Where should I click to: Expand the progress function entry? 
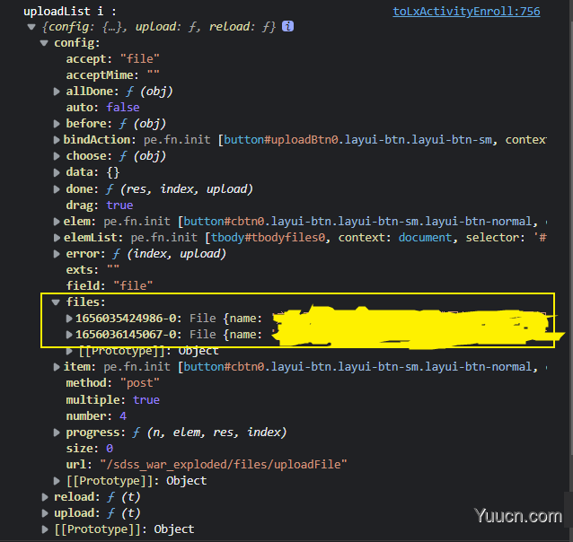click(57, 433)
